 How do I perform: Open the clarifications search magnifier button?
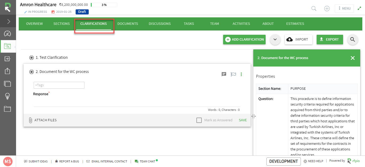(353, 40)
